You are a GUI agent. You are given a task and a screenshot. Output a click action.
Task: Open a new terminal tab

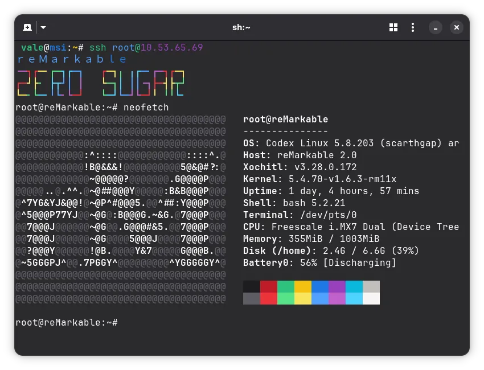[x=27, y=27]
